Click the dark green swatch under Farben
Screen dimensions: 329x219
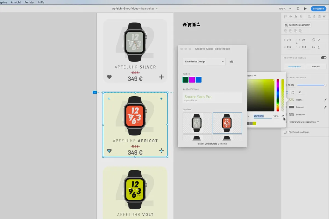point(186,80)
